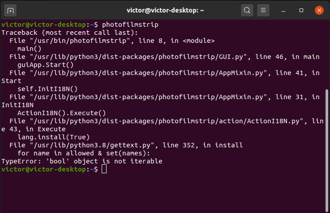Click the cursor block at the last prompt
The height and width of the screenshot is (213, 330).
click(104, 169)
